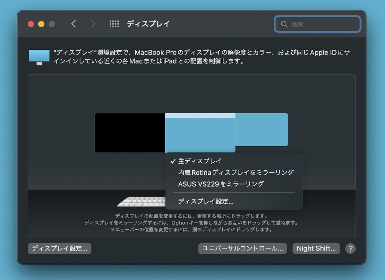
Task: Click the white menu bar strip on display
Action: pos(200,116)
